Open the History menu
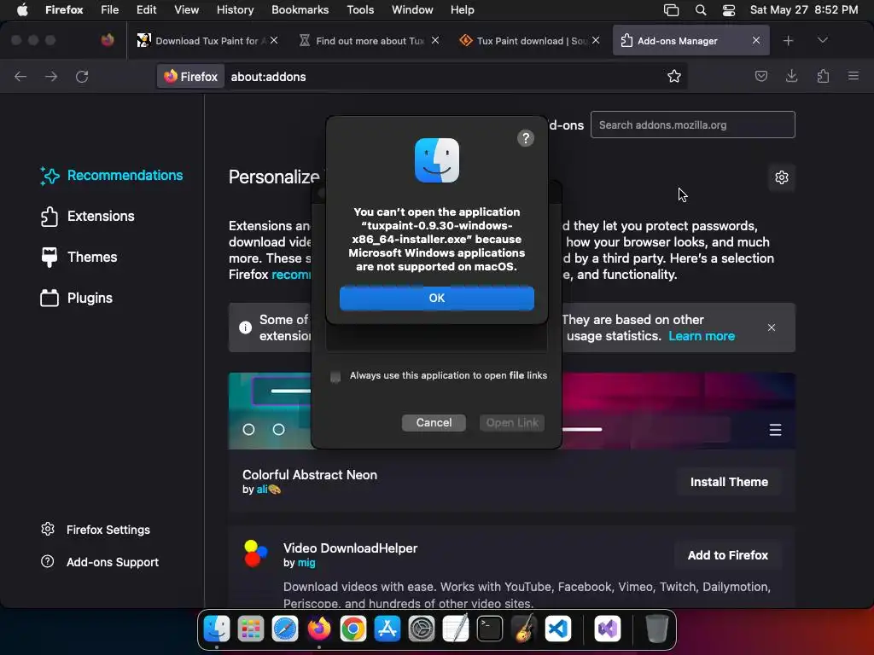The image size is (874, 655). (x=235, y=10)
